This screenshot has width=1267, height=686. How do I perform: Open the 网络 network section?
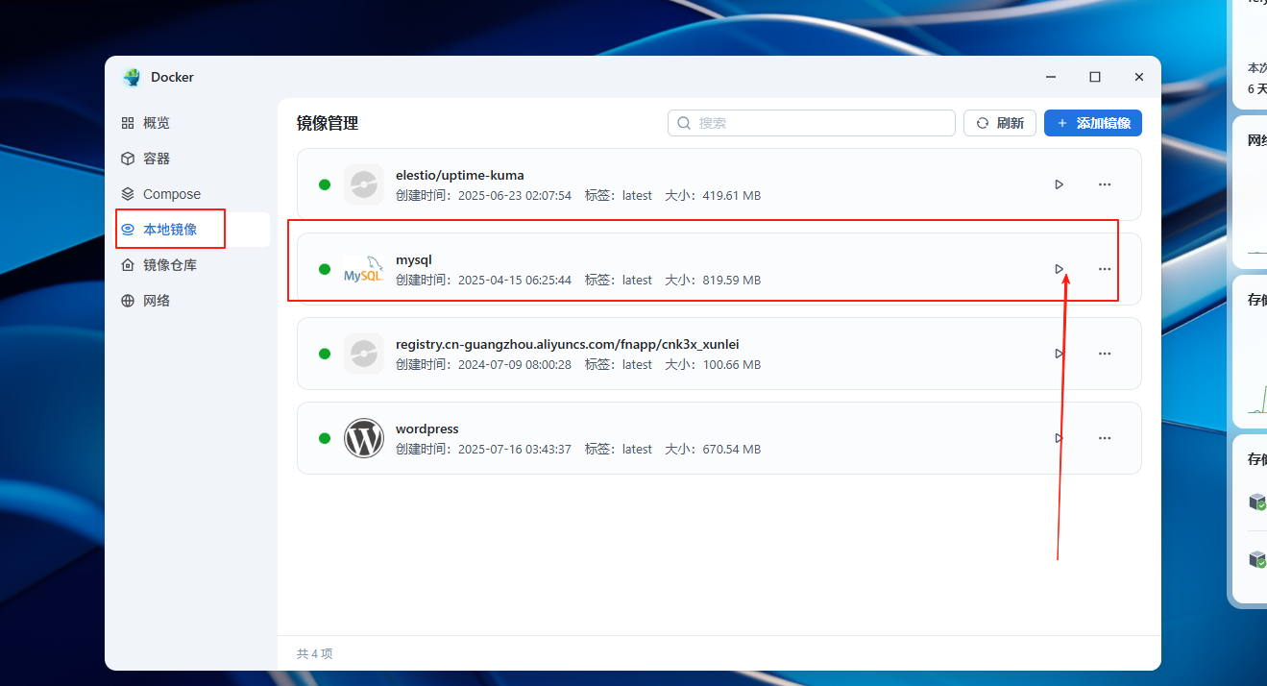(193, 301)
